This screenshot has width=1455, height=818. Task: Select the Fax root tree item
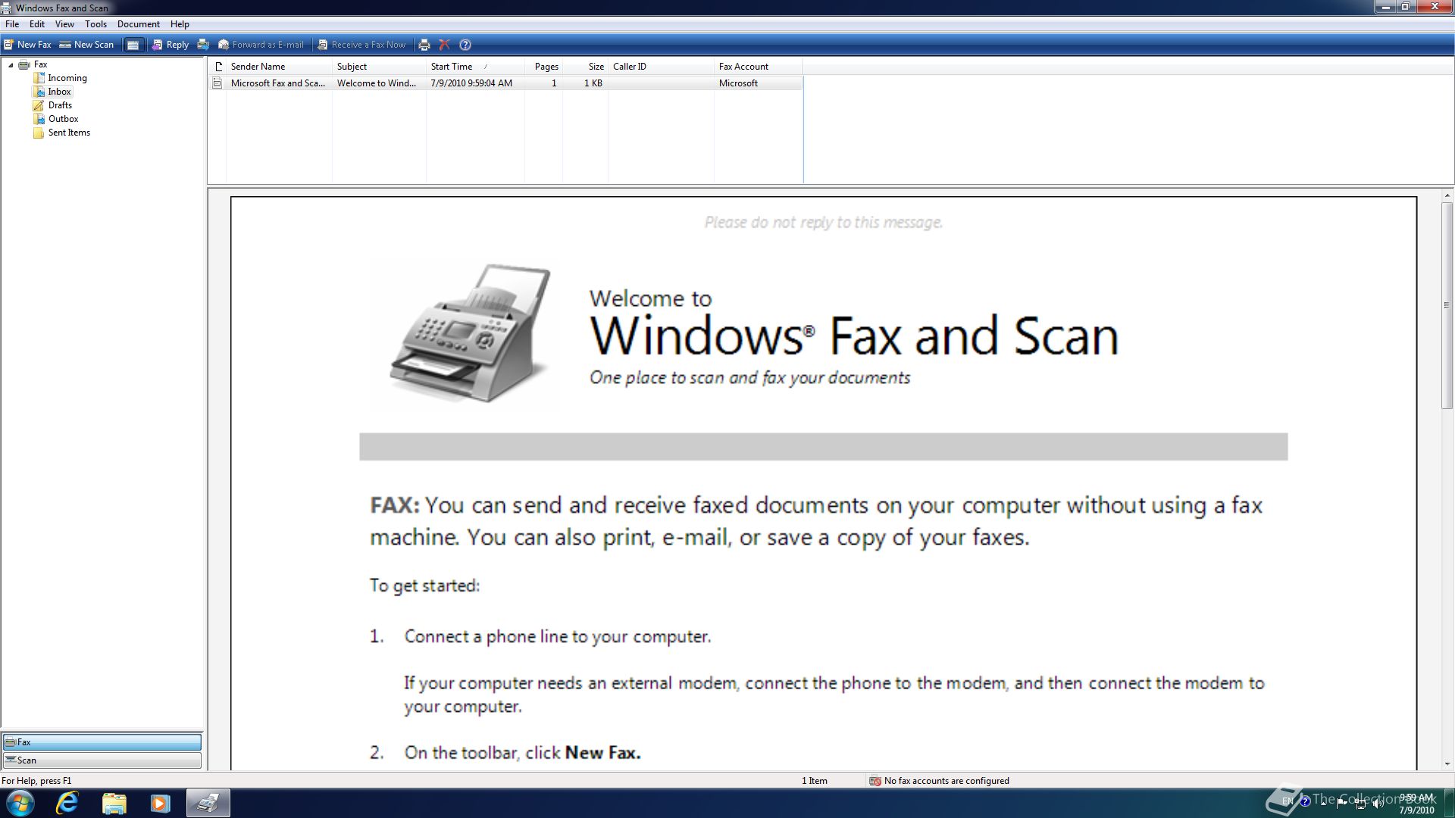40,64
